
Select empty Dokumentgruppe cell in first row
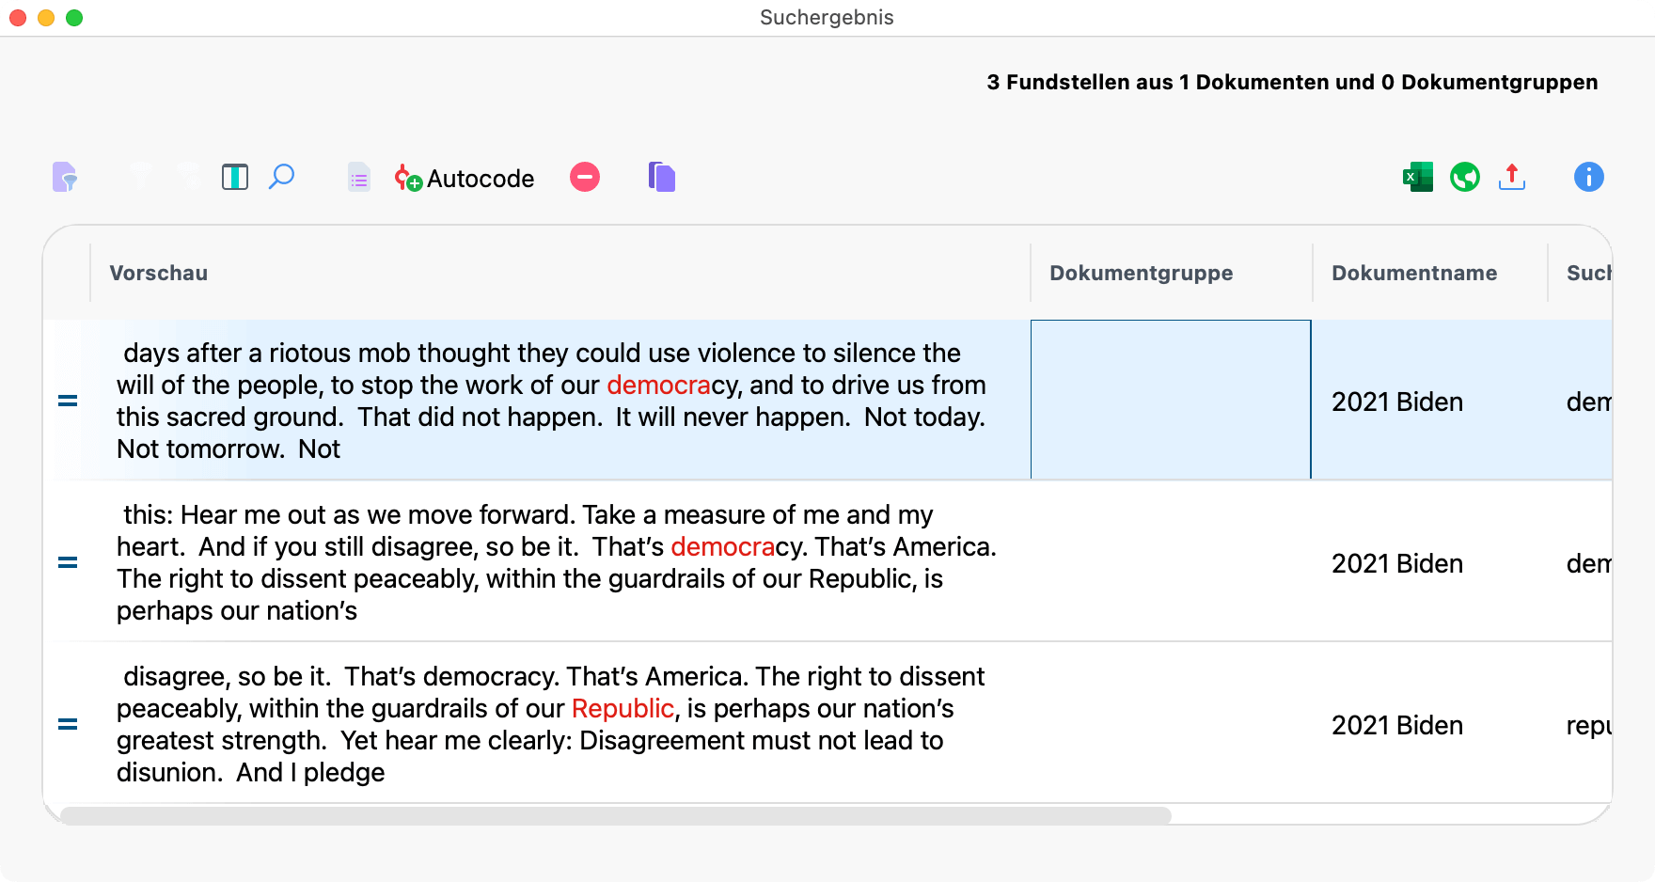tap(1170, 401)
